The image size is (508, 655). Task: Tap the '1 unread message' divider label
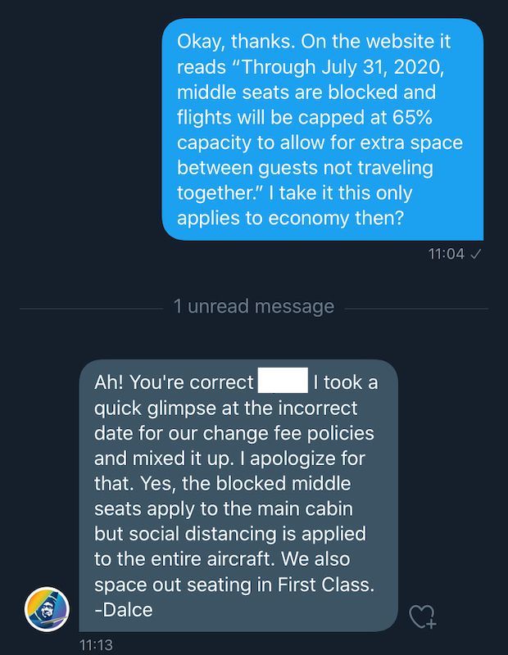click(254, 306)
